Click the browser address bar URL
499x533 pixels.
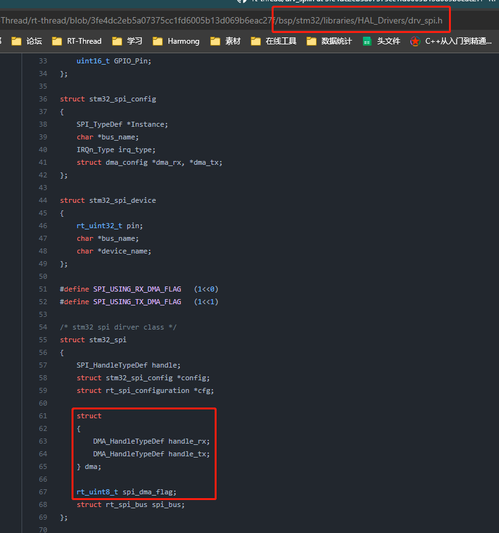pos(222,21)
